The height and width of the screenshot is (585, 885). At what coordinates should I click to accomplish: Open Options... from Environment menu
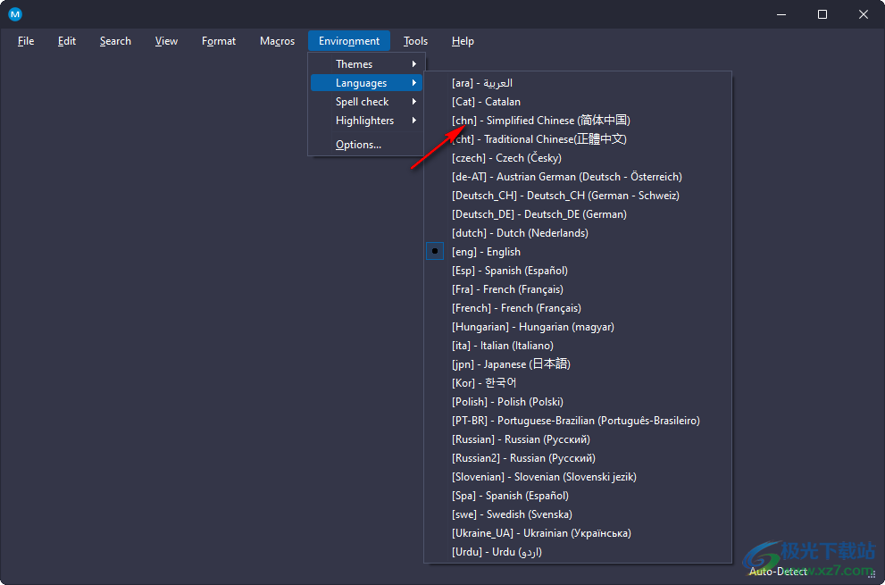coord(366,145)
